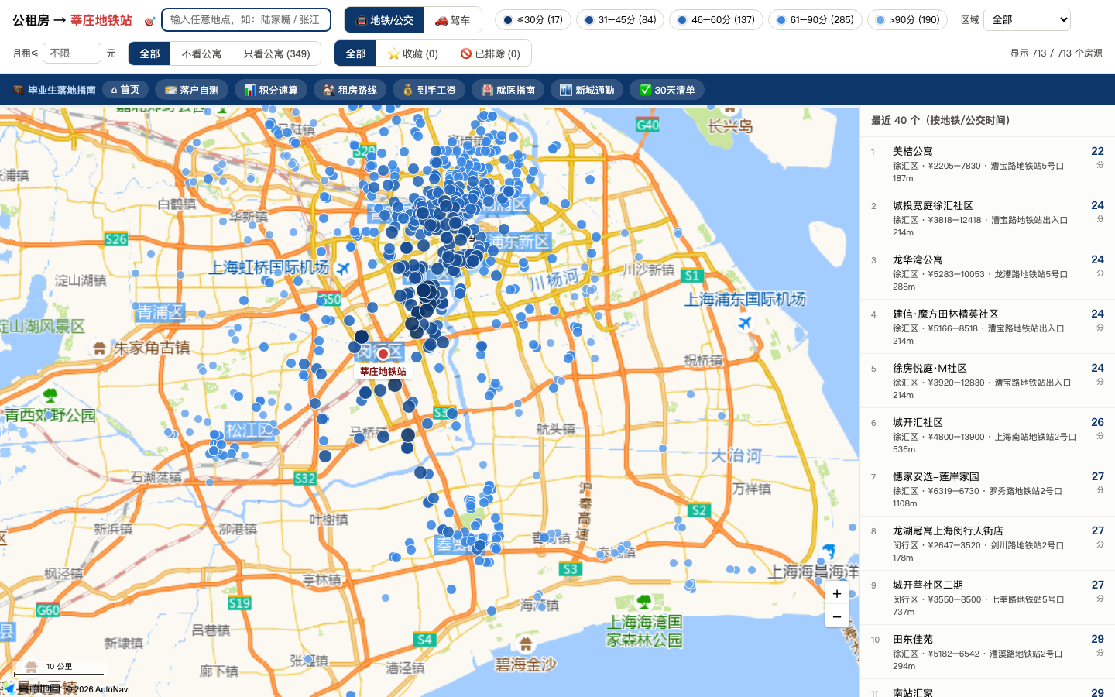
Task: Open the 就医指南 medical guide
Action: [x=508, y=90]
